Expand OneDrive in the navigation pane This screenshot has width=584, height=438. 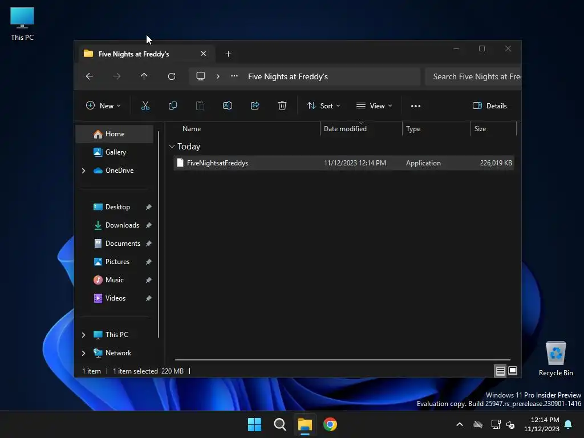pyautogui.click(x=83, y=171)
